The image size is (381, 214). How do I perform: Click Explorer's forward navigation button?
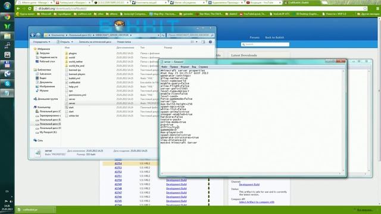(38, 35)
